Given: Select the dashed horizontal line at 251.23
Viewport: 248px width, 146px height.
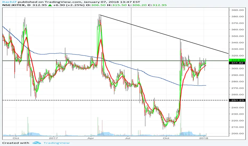Looking at the screenshot, I should [115, 100].
